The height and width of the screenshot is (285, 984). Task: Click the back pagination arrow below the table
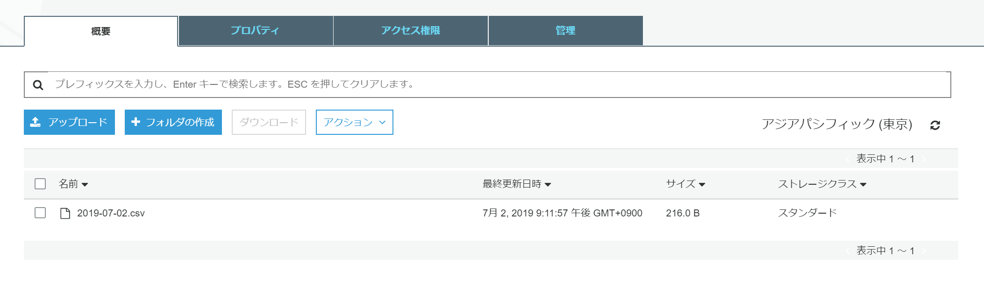tap(847, 250)
